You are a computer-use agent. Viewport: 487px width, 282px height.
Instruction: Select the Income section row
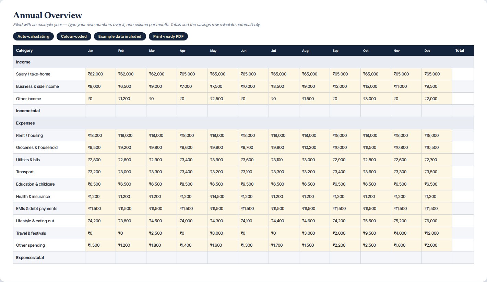243,62
